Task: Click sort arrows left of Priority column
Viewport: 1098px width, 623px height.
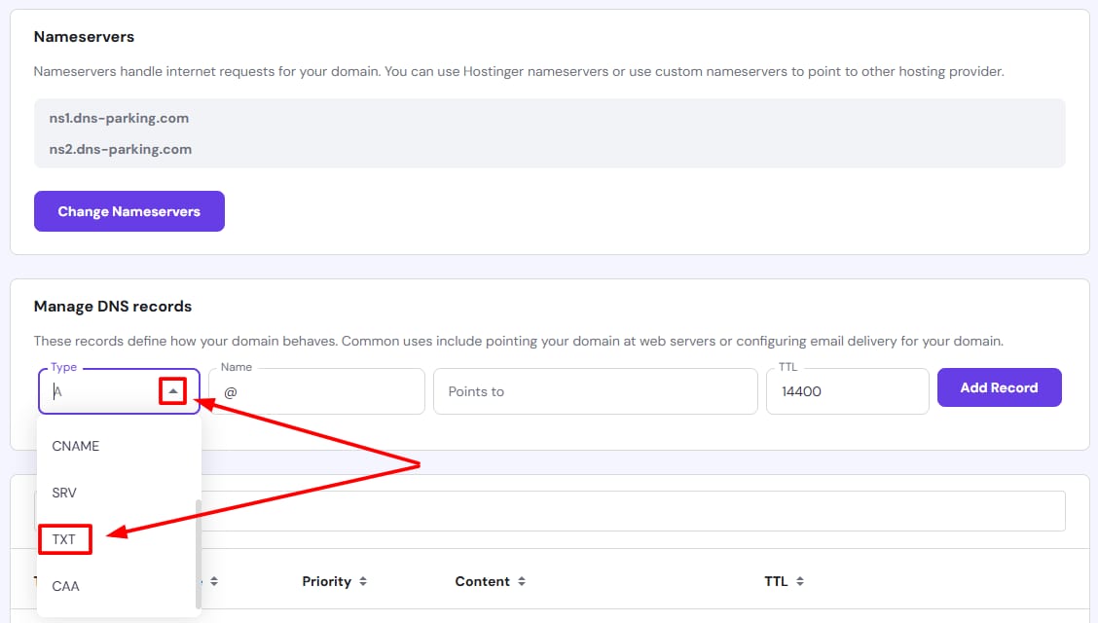Action: click(x=214, y=581)
